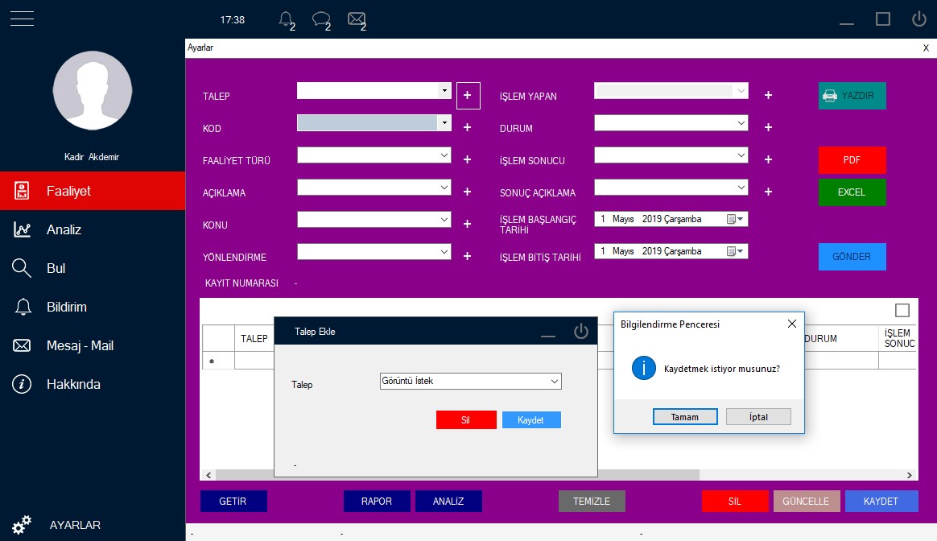This screenshot has width=937, height=541.
Task: Export results using the EXCEL button
Action: pos(852,192)
